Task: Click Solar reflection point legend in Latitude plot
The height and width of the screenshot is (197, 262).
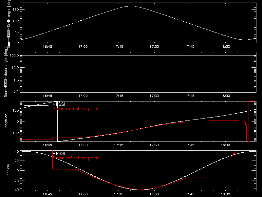Action: click(x=76, y=158)
